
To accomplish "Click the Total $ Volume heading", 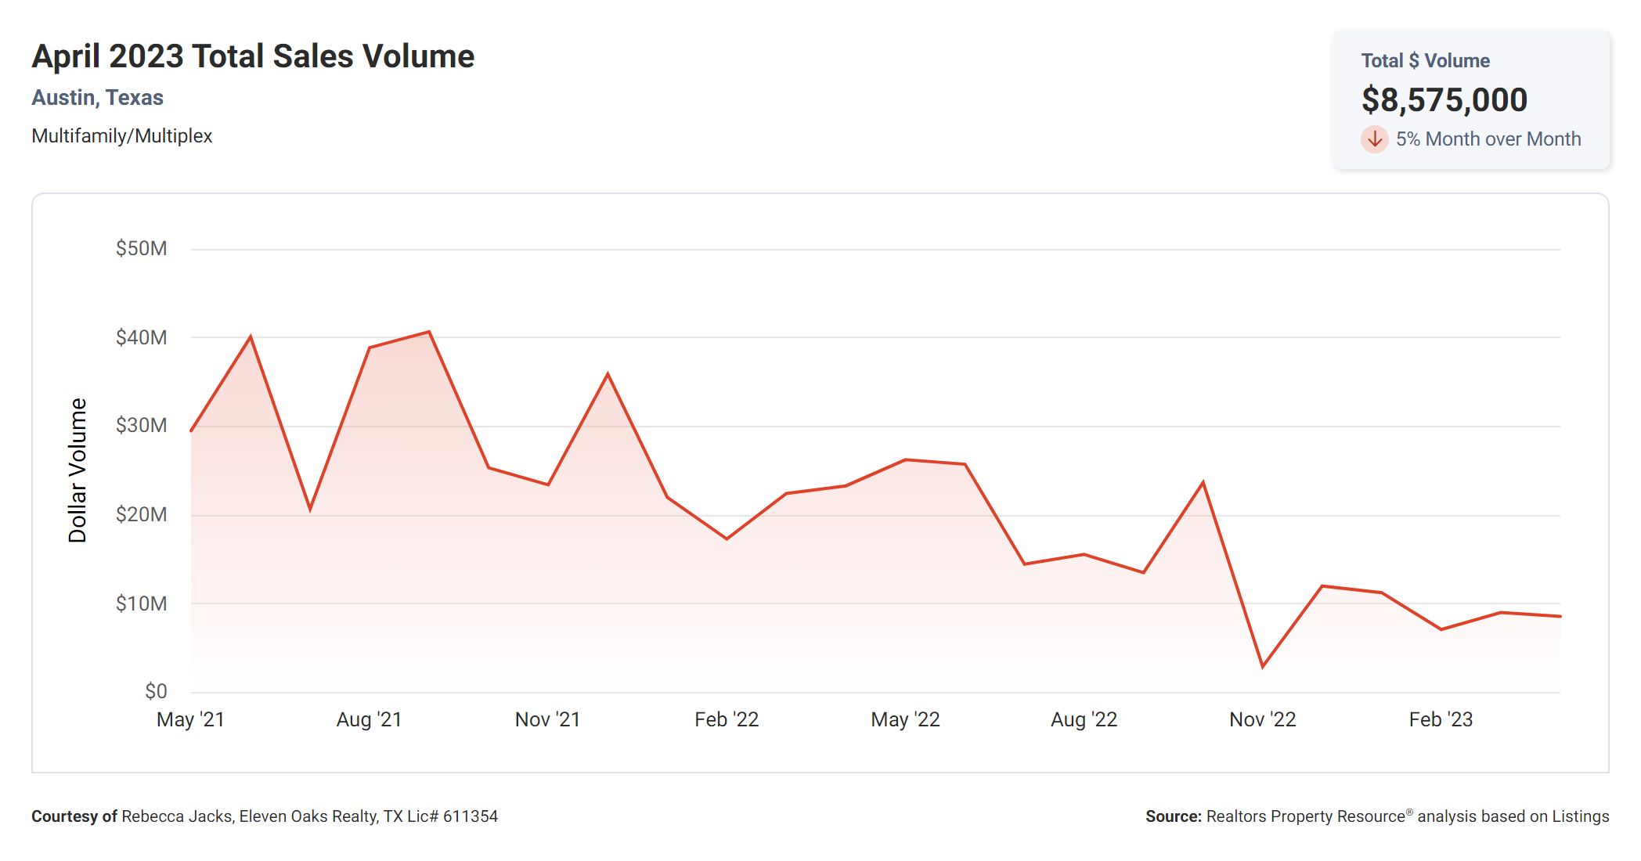I will [x=1425, y=61].
